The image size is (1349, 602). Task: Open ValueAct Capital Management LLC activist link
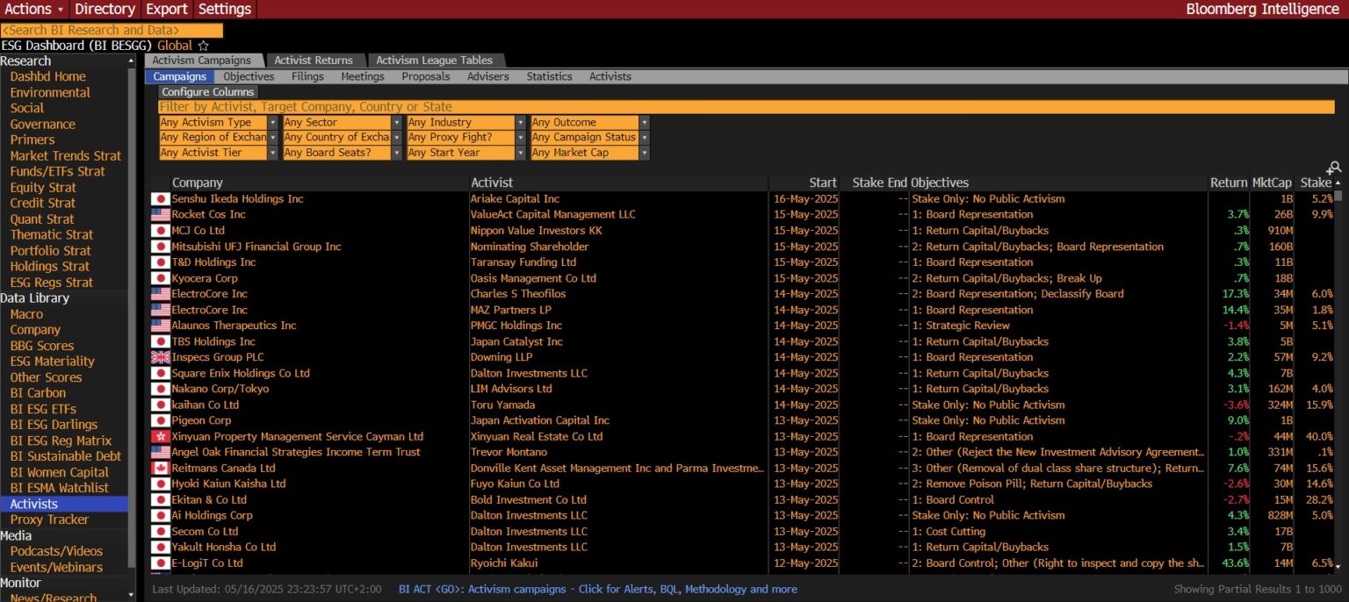pos(552,215)
